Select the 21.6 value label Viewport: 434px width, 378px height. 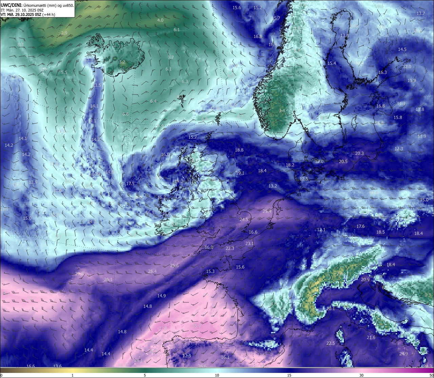[371, 337]
